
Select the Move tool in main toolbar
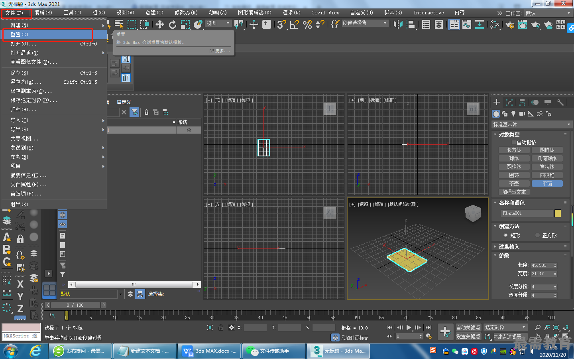[160, 25]
